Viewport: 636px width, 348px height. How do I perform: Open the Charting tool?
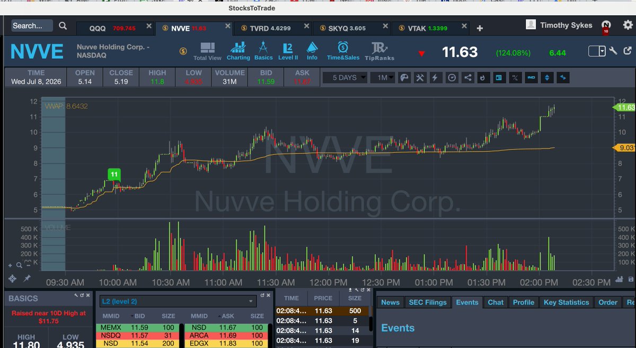(x=238, y=51)
